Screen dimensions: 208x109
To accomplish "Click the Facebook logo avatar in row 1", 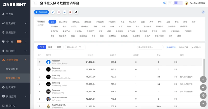I will (x=48, y=62).
